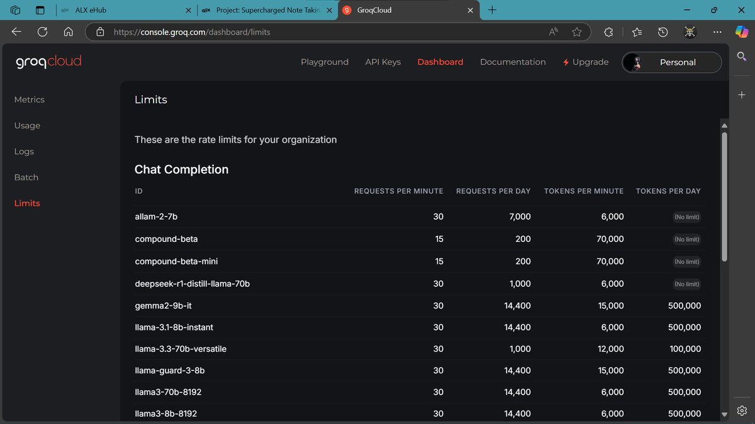Click 12,000 tokens per minute value
The height and width of the screenshot is (424, 755).
tap(610, 349)
